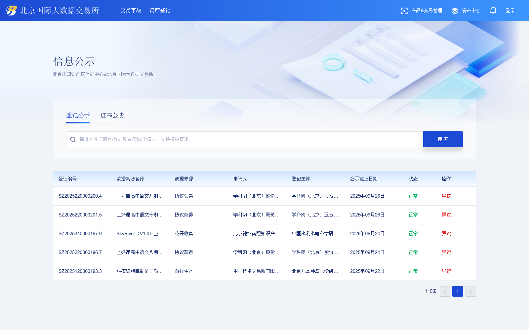Click registration number SZ2025220000201.5
The image size is (529, 330).
pyautogui.click(x=80, y=215)
